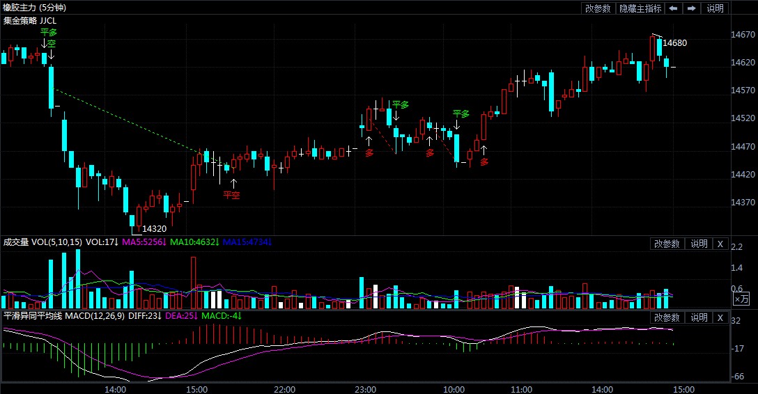758x394 pixels.
Task: Open 改参数 in the MACD panel
Action: click(667, 317)
